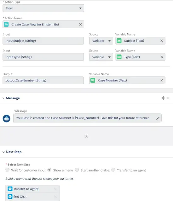The image size is (173, 201).
Task: Remove the Type (Text) variable
Action: point(162,57)
